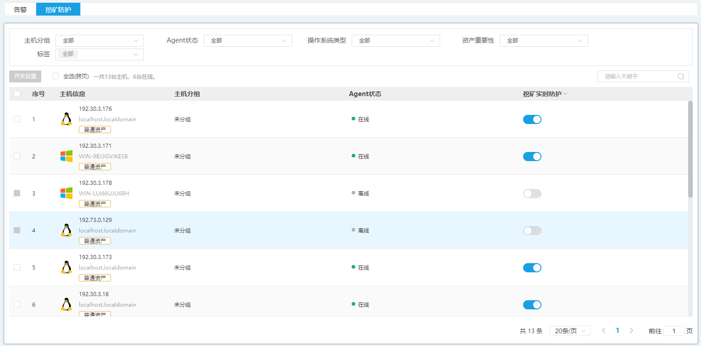This screenshot has height=346, width=701.
Task: Switch to the 告警 tab
Action: coord(20,9)
